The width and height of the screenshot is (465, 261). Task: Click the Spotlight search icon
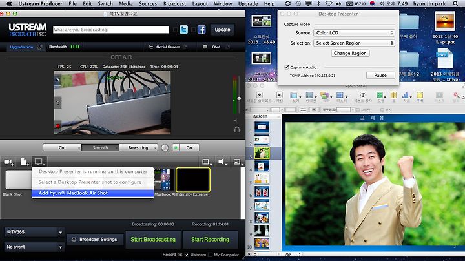click(455, 4)
